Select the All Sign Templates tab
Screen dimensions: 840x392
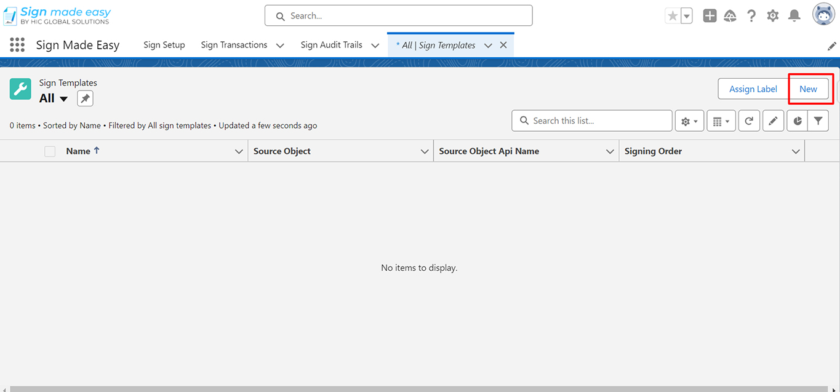pos(436,45)
